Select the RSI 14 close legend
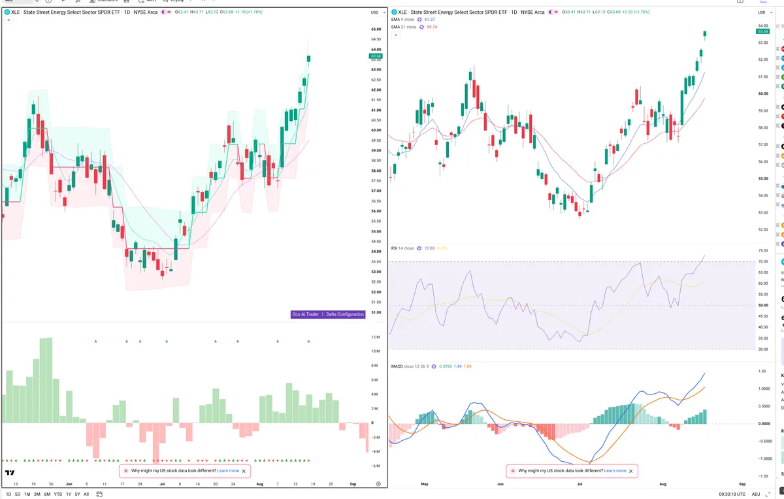This screenshot has width=784, height=499. pos(402,248)
